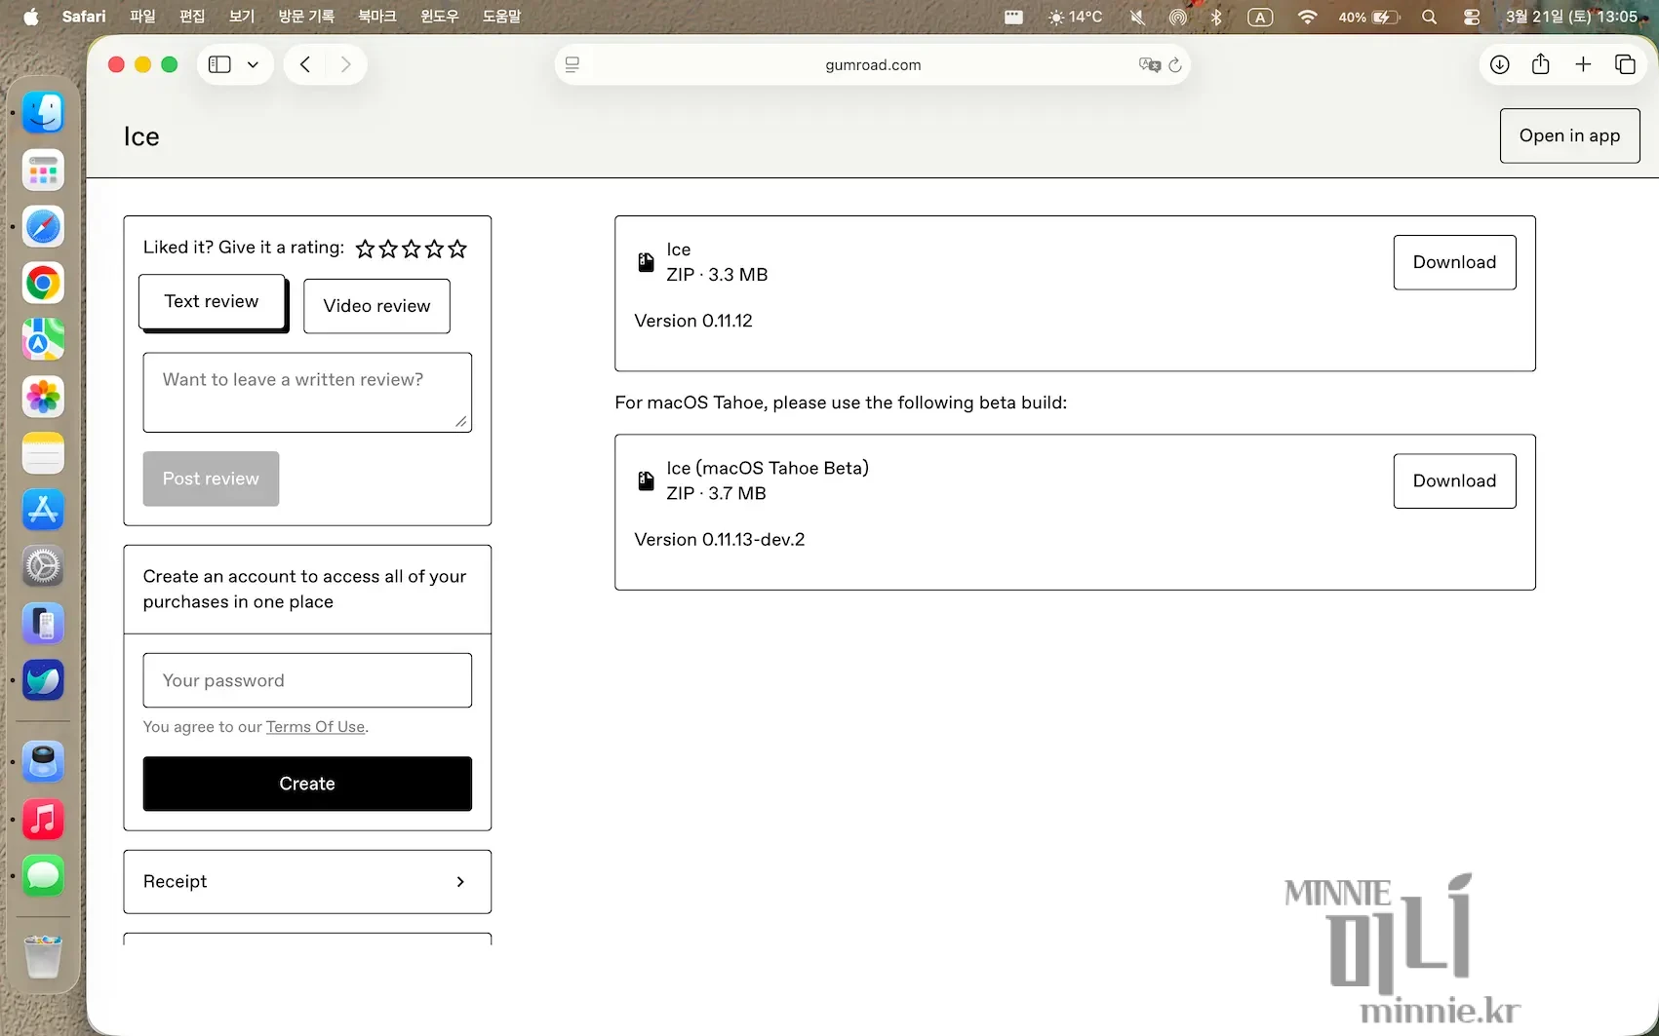Viewport: 1659px width, 1036px height.
Task: Open the 파일 menu
Action: tap(142, 17)
